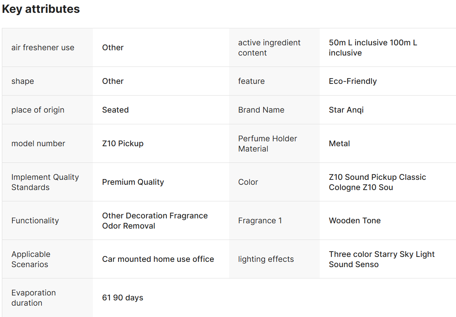This screenshot has height=317, width=456.
Task: Select the Wooden Tone fragrance value
Action: (354, 221)
